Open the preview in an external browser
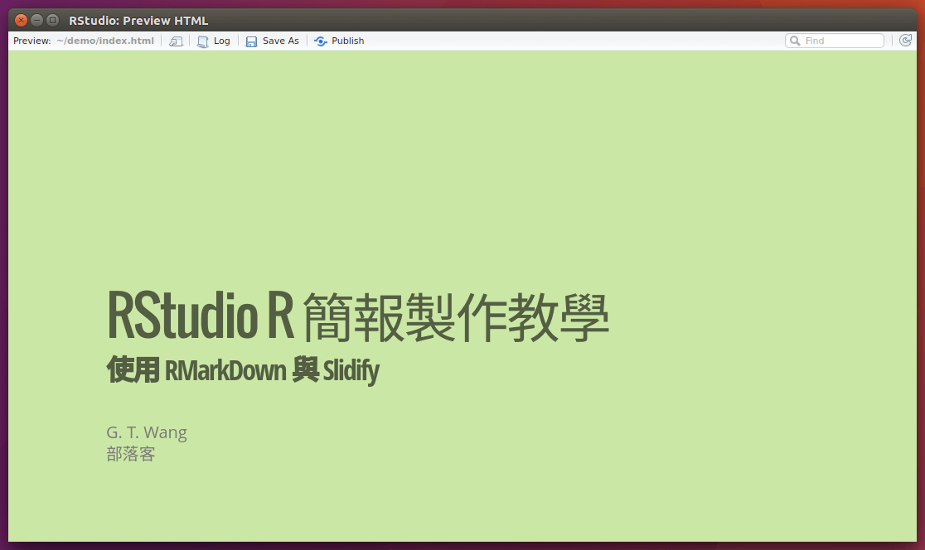Screen dimensions: 925x550 coord(175,41)
